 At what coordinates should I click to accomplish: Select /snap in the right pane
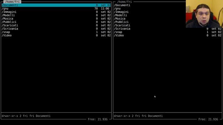click(x=168, y=32)
